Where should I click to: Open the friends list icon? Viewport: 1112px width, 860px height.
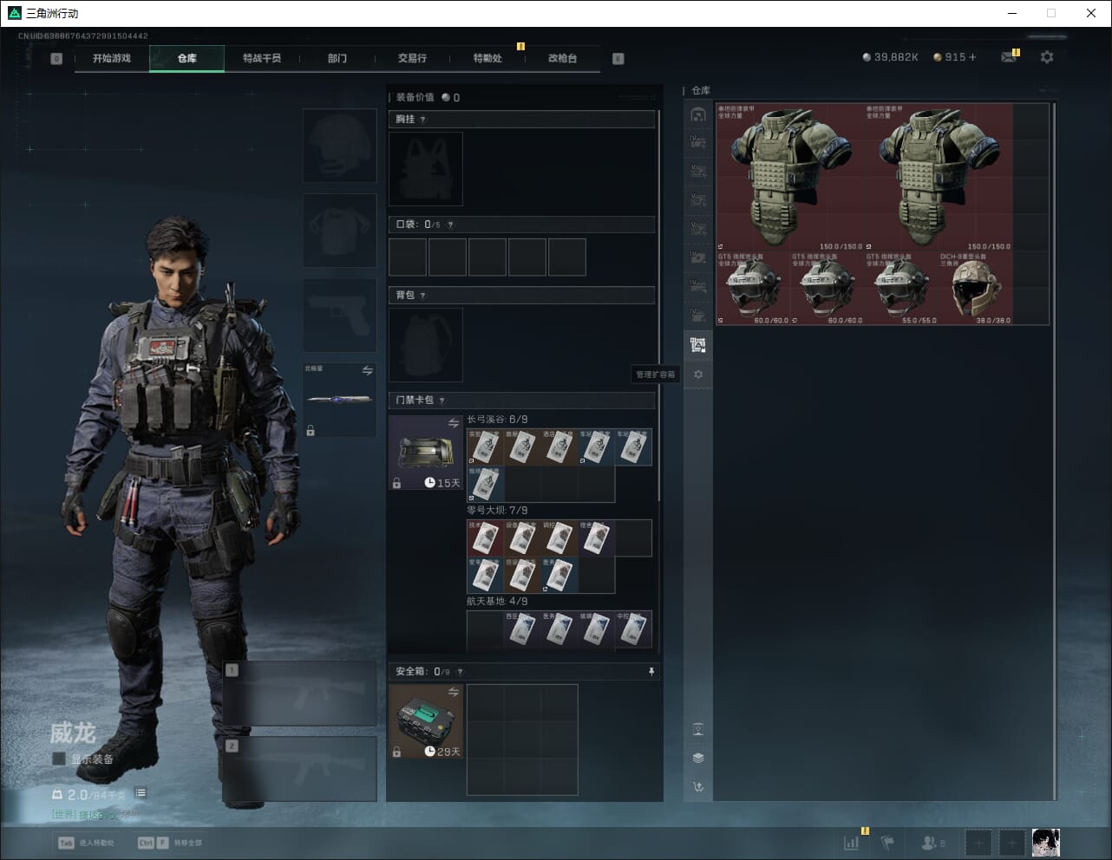931,842
